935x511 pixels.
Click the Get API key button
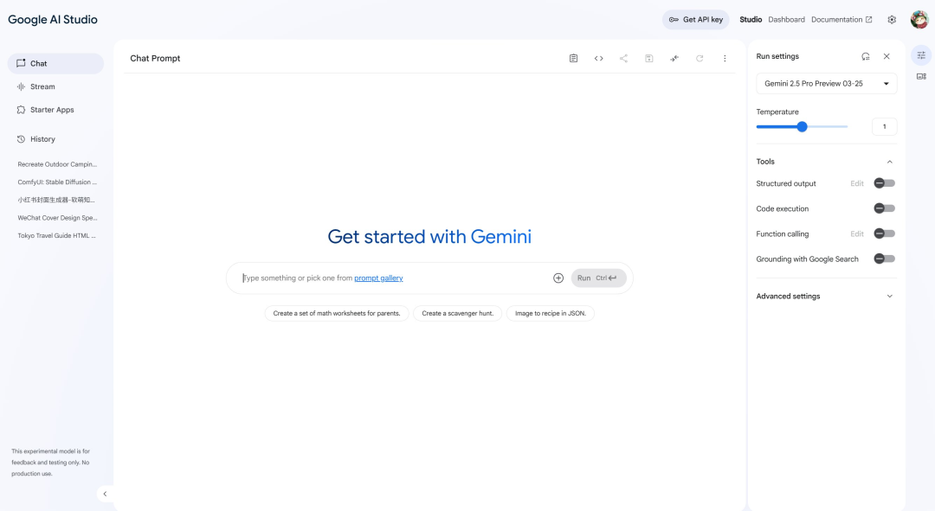695,20
